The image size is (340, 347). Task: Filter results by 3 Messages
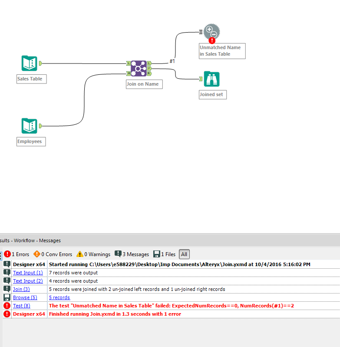click(x=132, y=254)
